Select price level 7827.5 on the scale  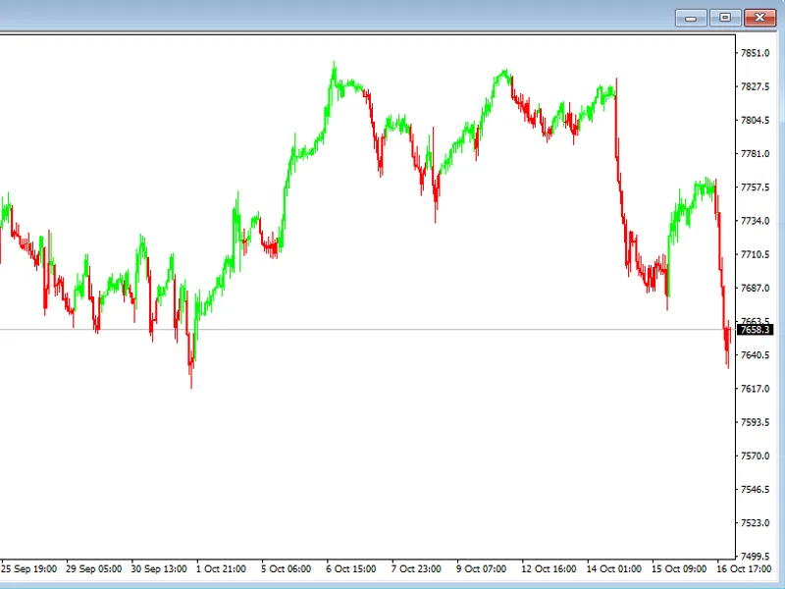755,86
